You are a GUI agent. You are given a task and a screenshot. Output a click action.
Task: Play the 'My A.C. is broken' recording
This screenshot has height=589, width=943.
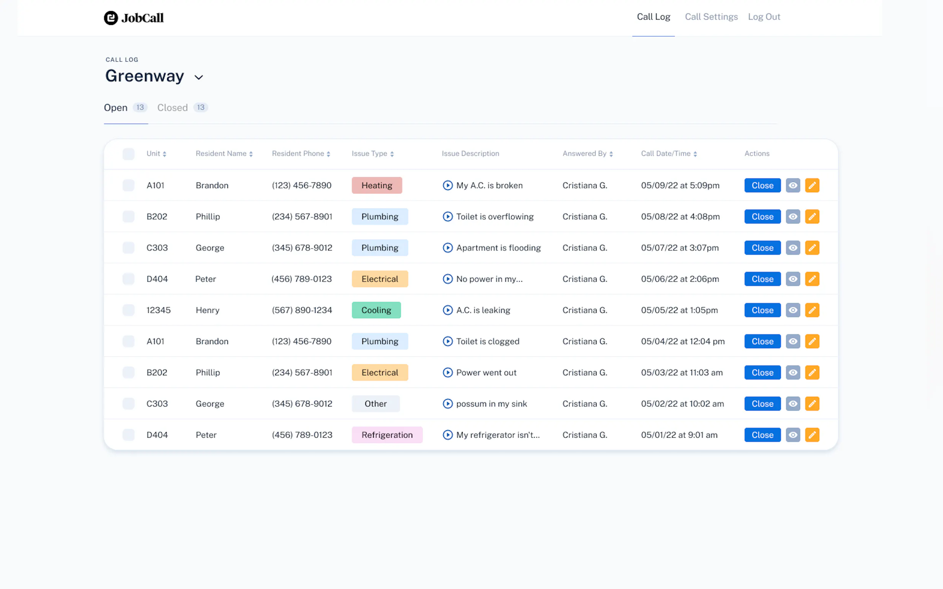447,185
